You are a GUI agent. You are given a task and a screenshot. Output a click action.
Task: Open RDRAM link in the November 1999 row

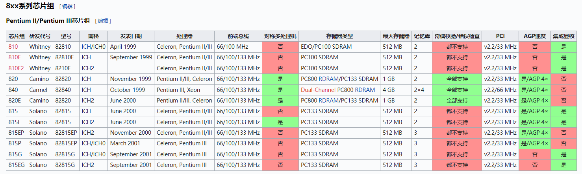pos(328,79)
